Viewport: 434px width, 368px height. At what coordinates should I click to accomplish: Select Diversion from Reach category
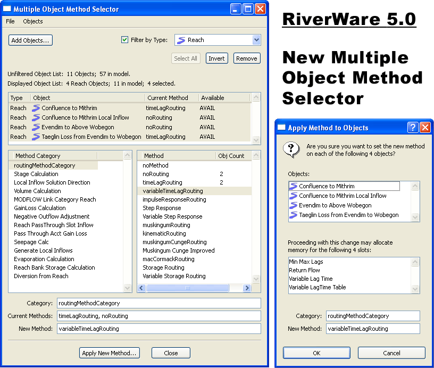point(41,276)
